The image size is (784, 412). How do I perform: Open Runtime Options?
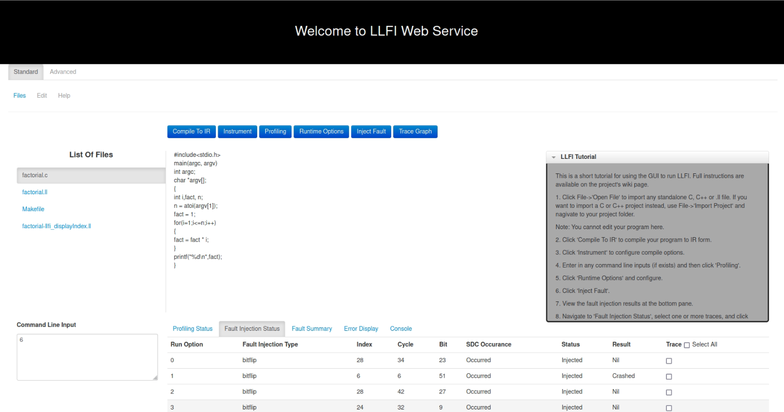coord(321,132)
